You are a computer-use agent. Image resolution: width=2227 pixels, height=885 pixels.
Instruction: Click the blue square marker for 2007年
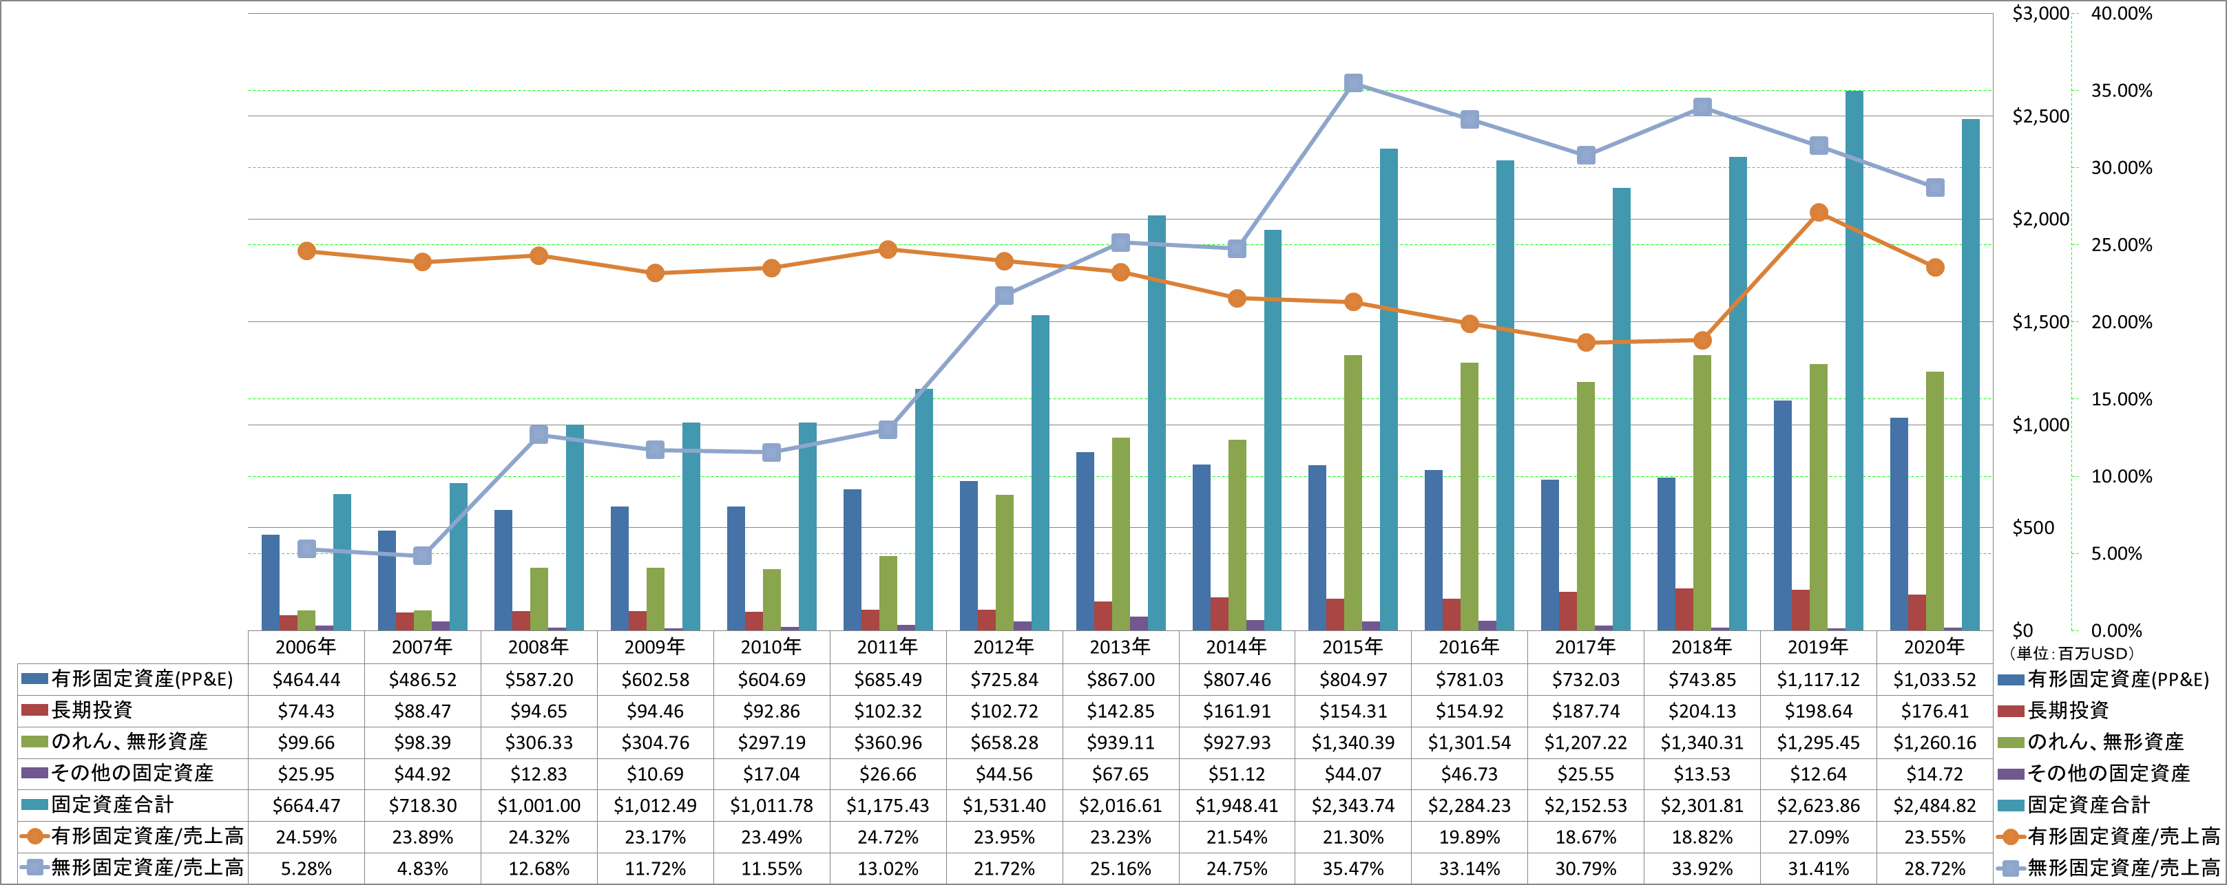(422, 556)
